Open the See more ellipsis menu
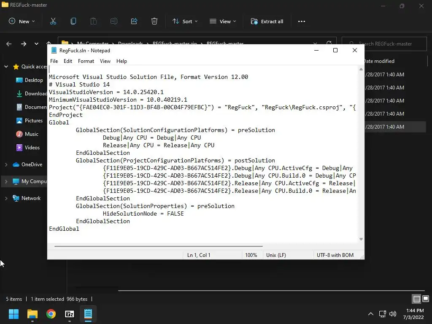Screen dimensions: 432x324 [301, 22]
